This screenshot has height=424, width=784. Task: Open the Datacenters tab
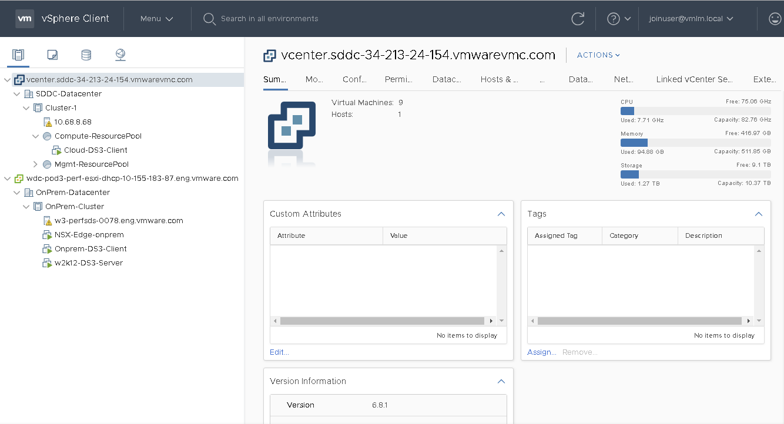click(447, 80)
